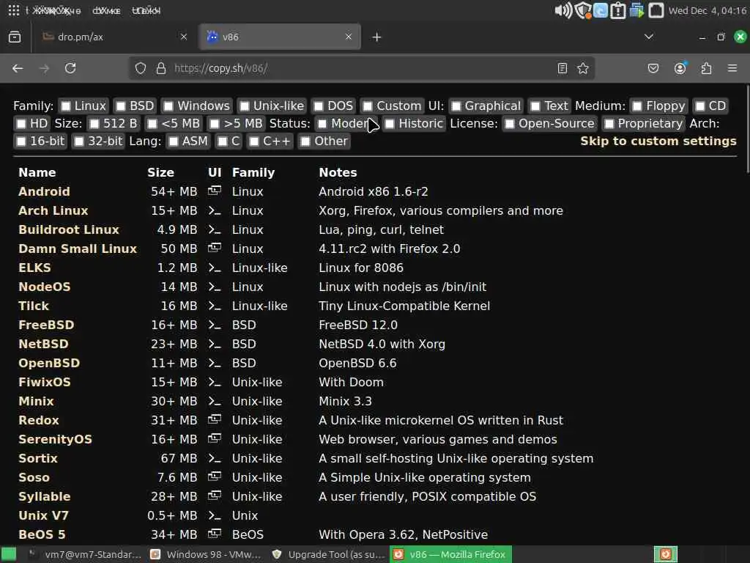Image resolution: width=750 pixels, height=563 pixels.
Task: Click the size '67 MB' in Sortix row
Action: [x=179, y=458]
